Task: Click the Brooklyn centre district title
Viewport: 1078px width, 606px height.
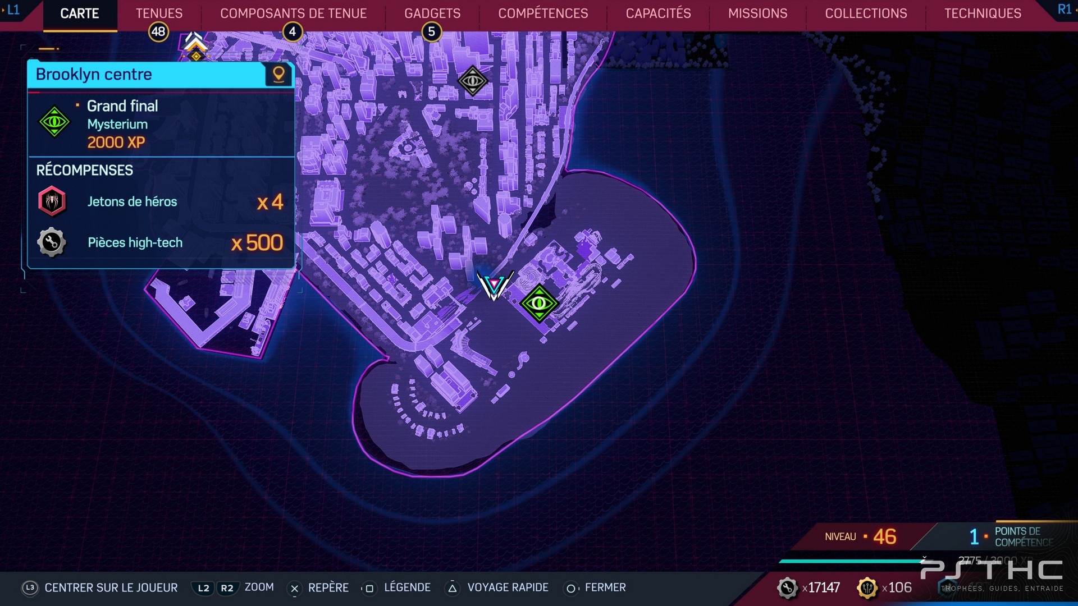Action: pyautogui.click(x=94, y=74)
